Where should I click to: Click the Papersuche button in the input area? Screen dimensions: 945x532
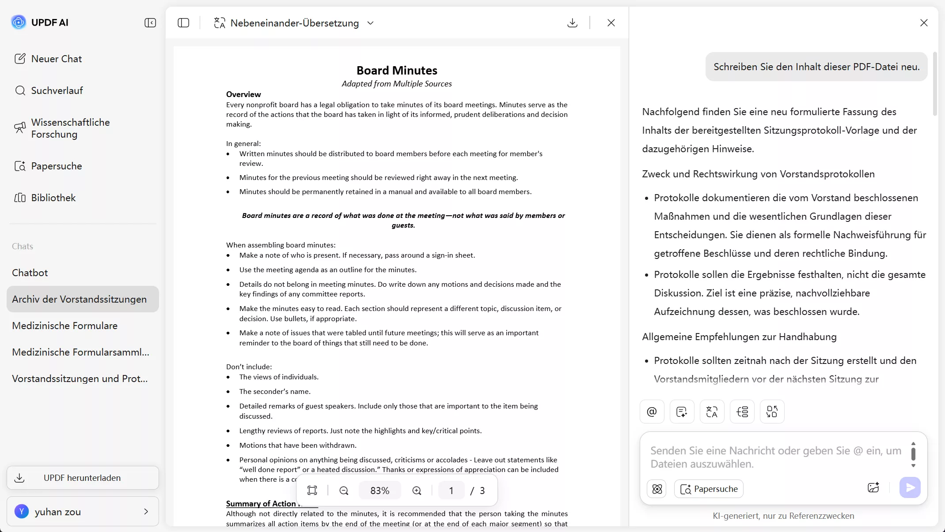709,489
